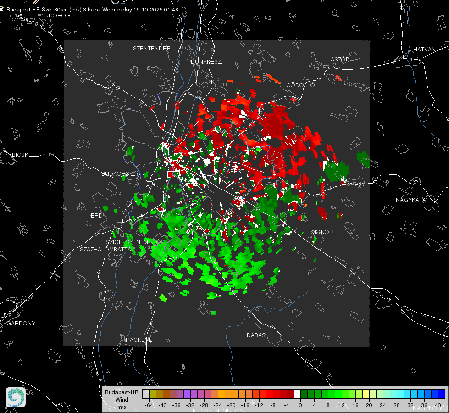Click the GÖDÖLLŐ map label
Viewport: 449px width, 413px height.
pos(300,85)
